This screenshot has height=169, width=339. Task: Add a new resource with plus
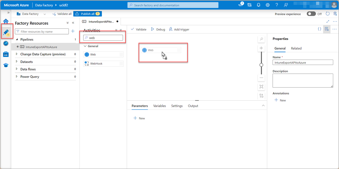pyautogui.click(x=73, y=31)
